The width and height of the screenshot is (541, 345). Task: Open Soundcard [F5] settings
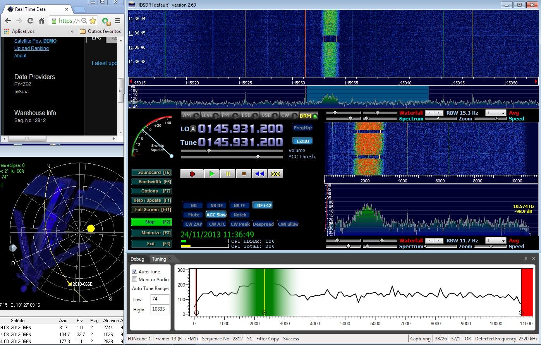pyautogui.click(x=151, y=173)
